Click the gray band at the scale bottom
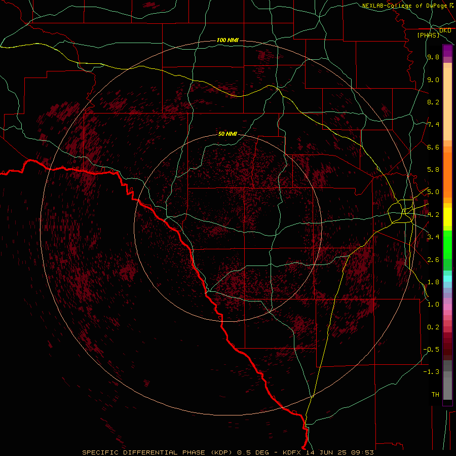Viewport: 456px width, 456px height. (x=447, y=379)
